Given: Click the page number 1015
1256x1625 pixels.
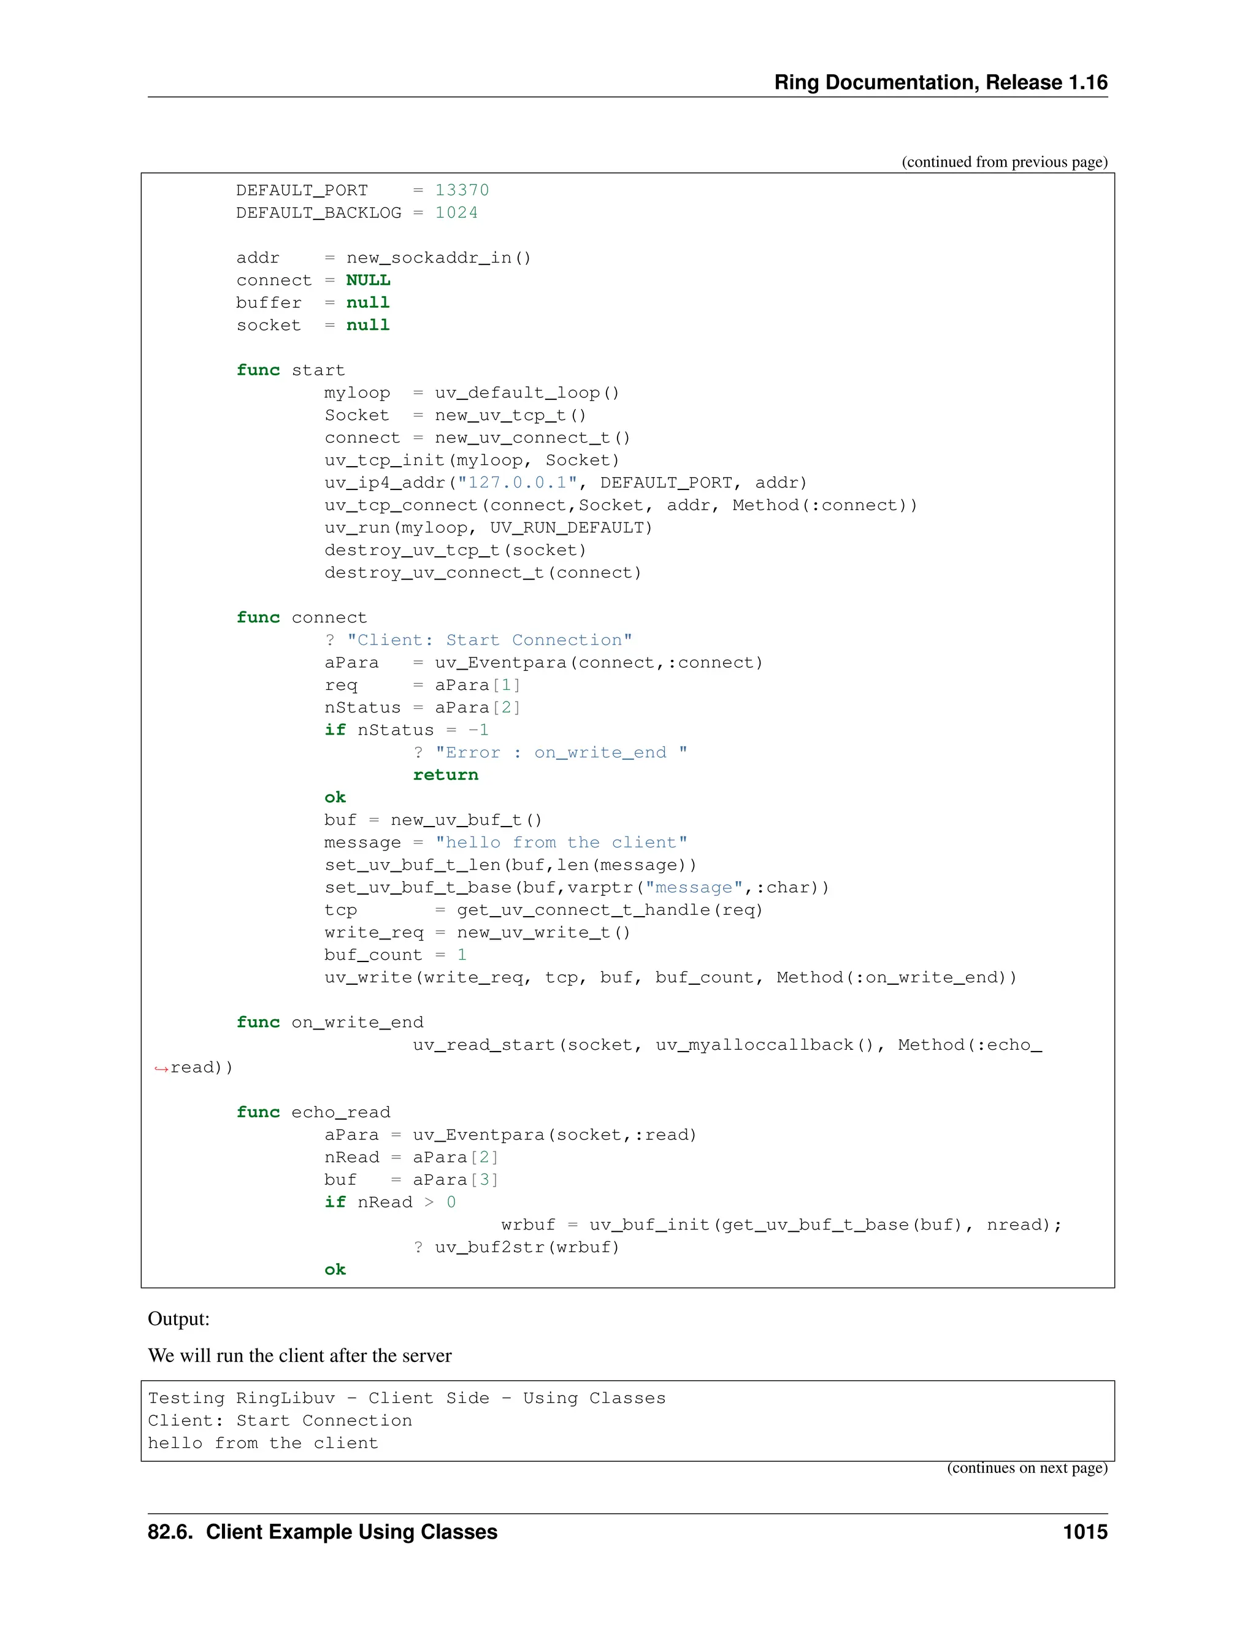Looking at the screenshot, I should 1084,1532.
